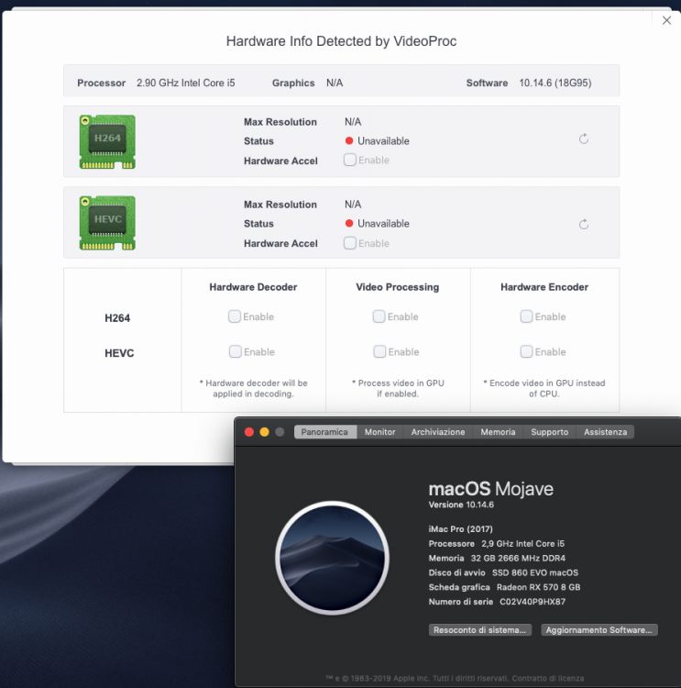Click Aggiornamento Software button
The width and height of the screenshot is (681, 688).
599,629
